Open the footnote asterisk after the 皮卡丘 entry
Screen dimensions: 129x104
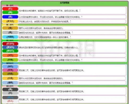[70, 21]
